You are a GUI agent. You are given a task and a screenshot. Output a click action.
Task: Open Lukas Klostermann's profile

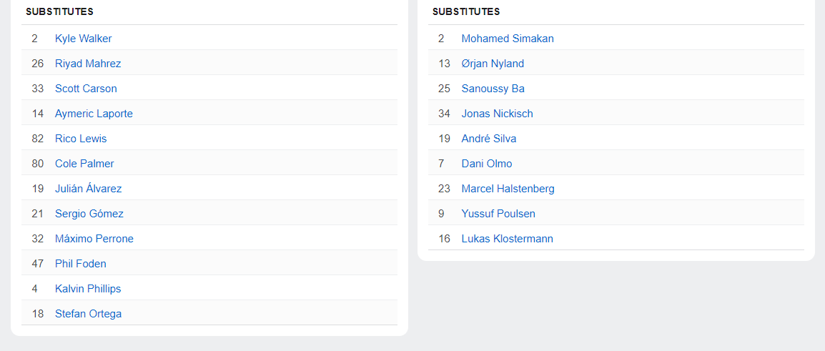point(507,239)
